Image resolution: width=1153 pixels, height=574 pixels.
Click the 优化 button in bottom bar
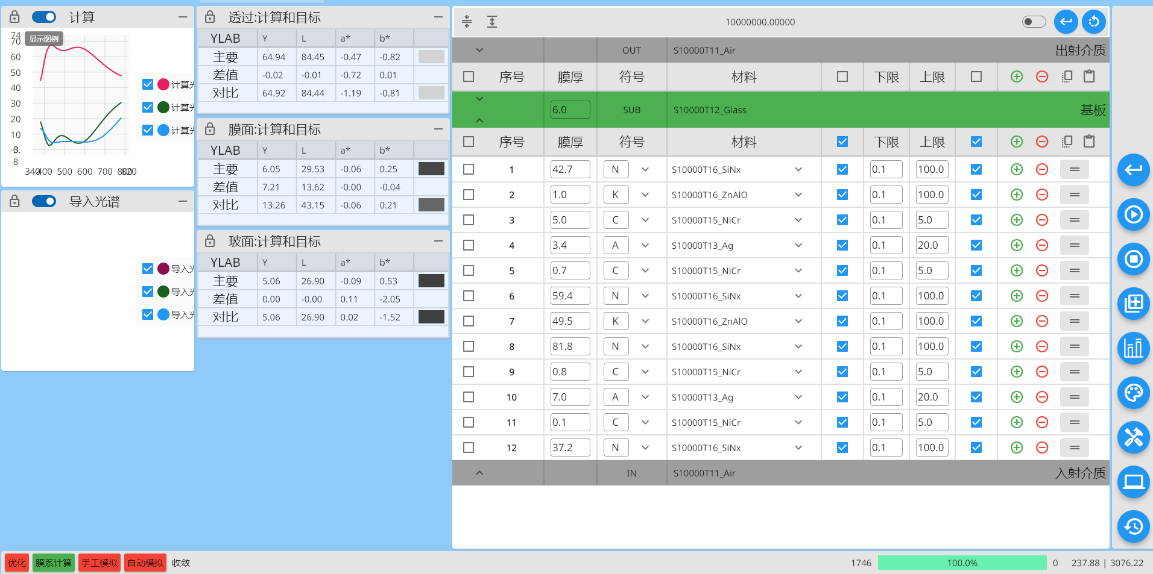[x=17, y=563]
